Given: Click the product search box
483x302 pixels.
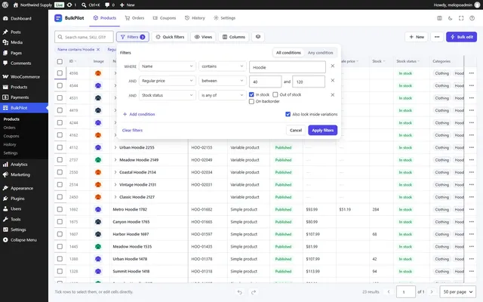Looking at the screenshot, I should click(x=84, y=37).
